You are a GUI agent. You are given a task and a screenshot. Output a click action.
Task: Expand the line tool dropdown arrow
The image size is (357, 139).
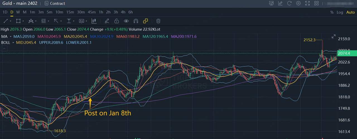click(x=11, y=21)
